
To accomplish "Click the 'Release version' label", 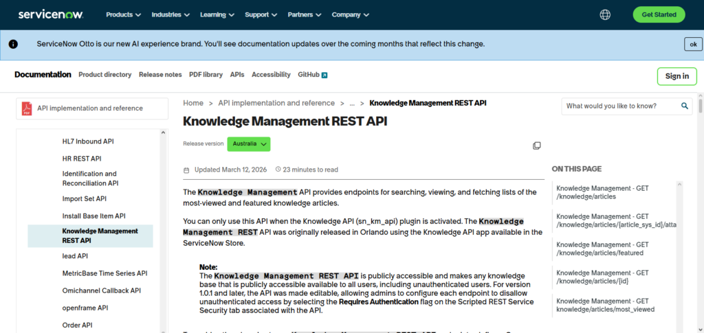I will 203,144.
